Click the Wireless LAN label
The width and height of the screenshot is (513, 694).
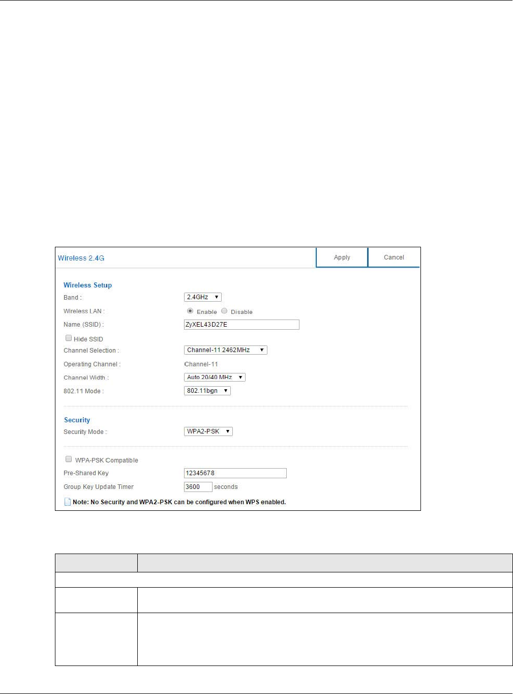84,311
